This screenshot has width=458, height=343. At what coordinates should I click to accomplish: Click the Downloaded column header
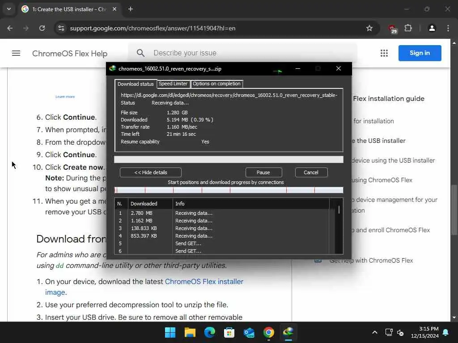click(150, 204)
